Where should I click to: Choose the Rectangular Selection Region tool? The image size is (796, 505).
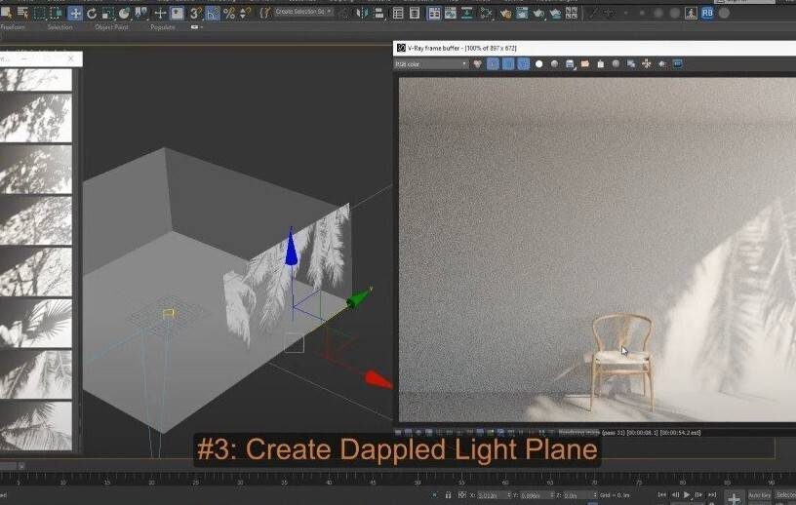point(39,14)
